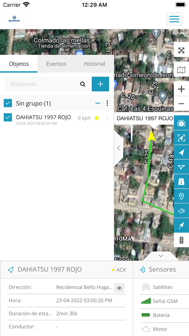This screenshot has height=336, width=189.
Task: Toggle fullscreen map view
Action: click(x=181, y=50)
